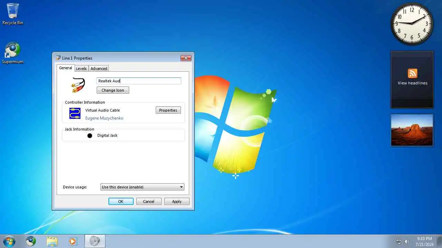This screenshot has width=442, height=248.
Task: Click the Cancel button
Action: (149, 201)
